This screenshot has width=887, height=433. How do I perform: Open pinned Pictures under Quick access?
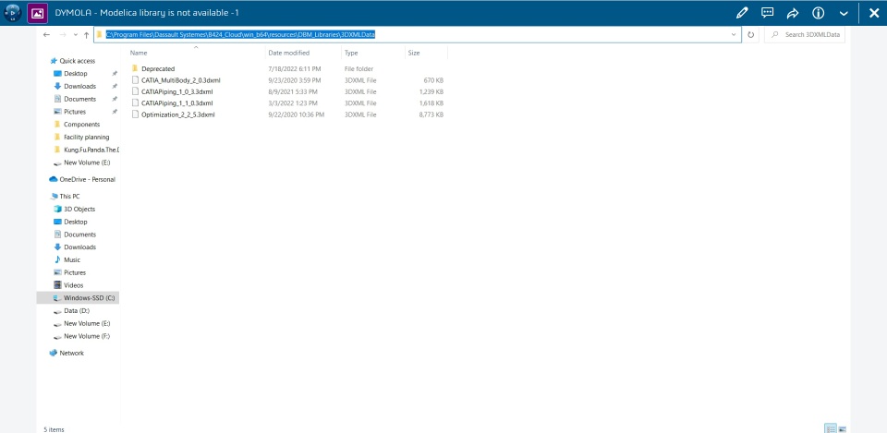75,112
